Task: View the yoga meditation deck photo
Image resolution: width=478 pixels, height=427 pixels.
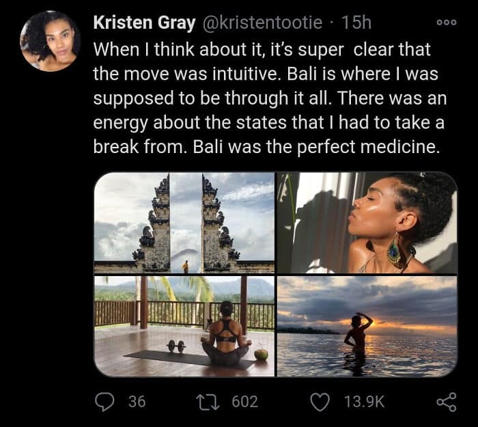Action: (184, 326)
